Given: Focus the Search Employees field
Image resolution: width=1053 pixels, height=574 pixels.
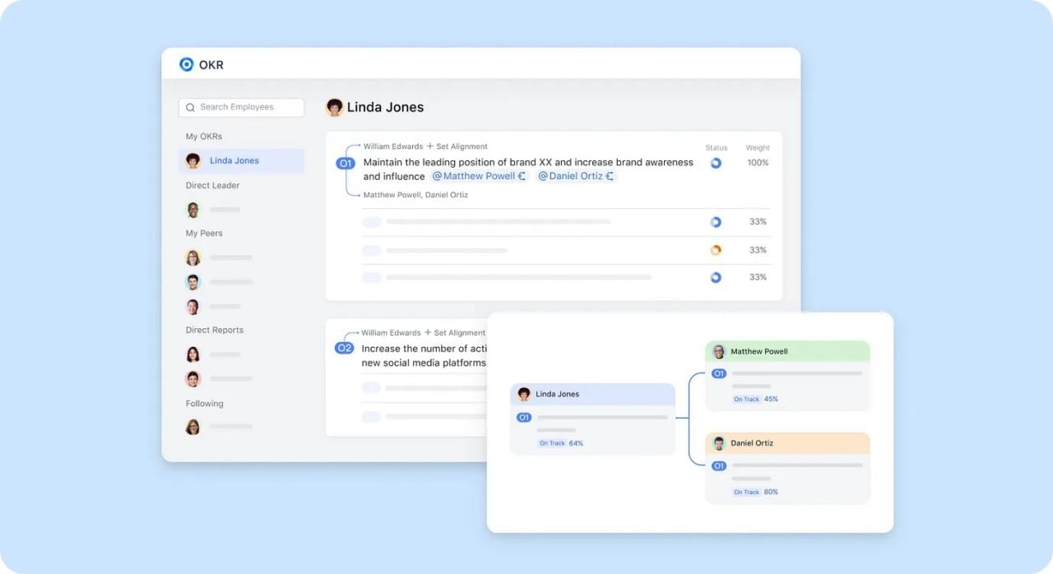Looking at the screenshot, I should [241, 107].
